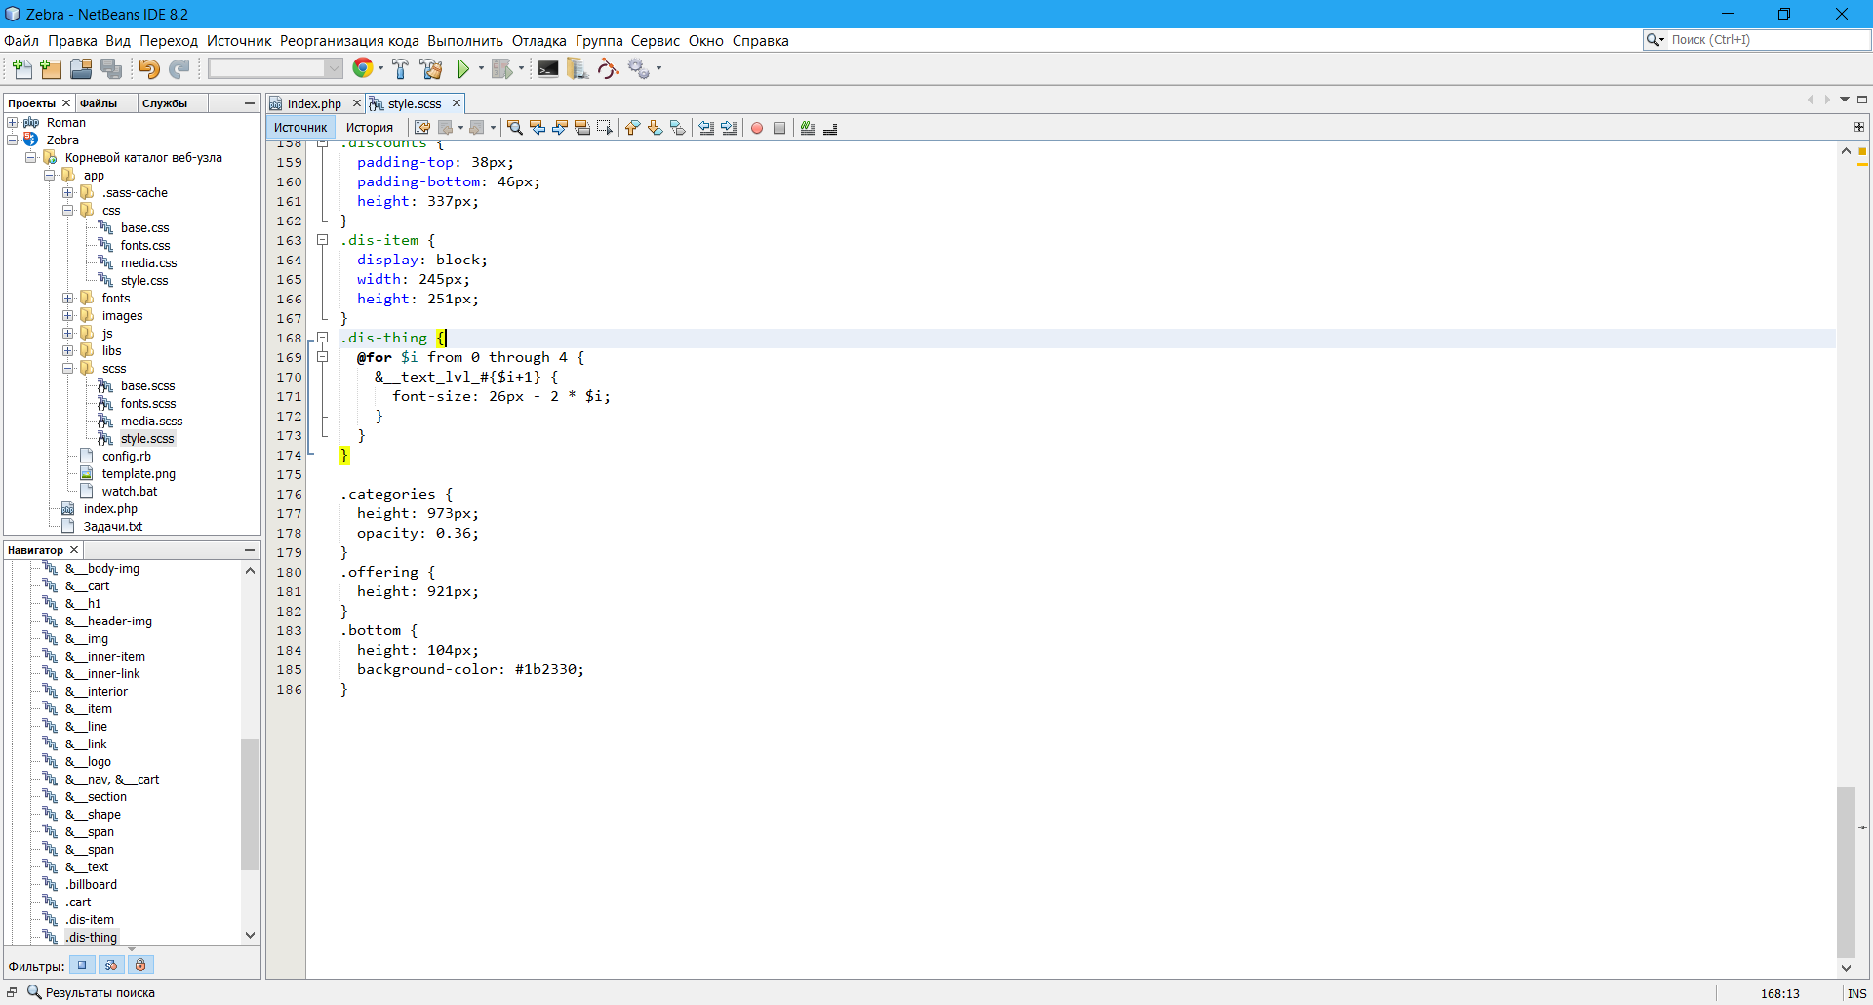Click the Find Next Occurrence icon
The height and width of the screenshot is (1005, 1873).
560,128
